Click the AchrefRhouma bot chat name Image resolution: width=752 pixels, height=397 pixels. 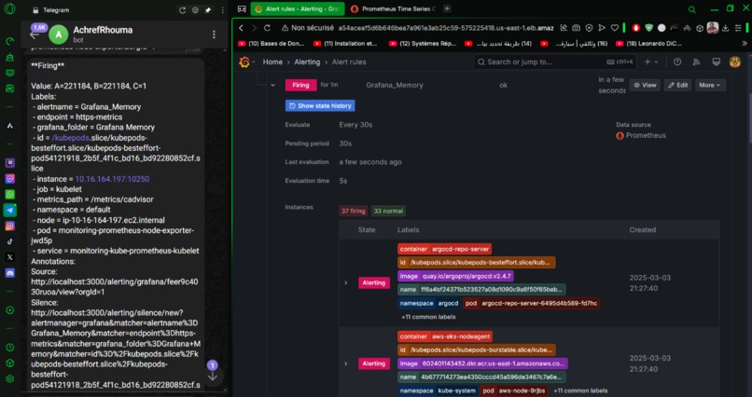coord(103,30)
